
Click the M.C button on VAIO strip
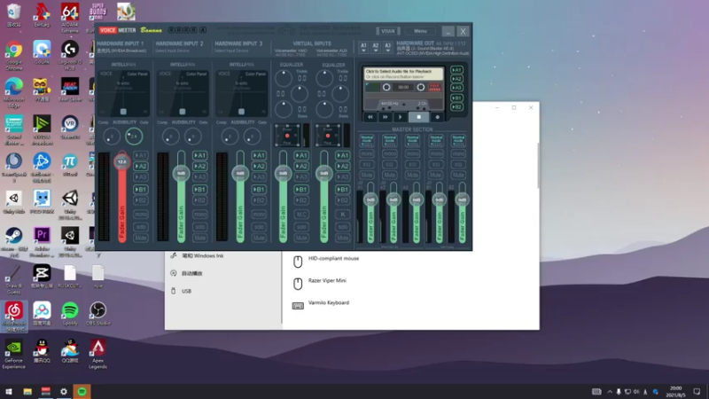[301, 214]
